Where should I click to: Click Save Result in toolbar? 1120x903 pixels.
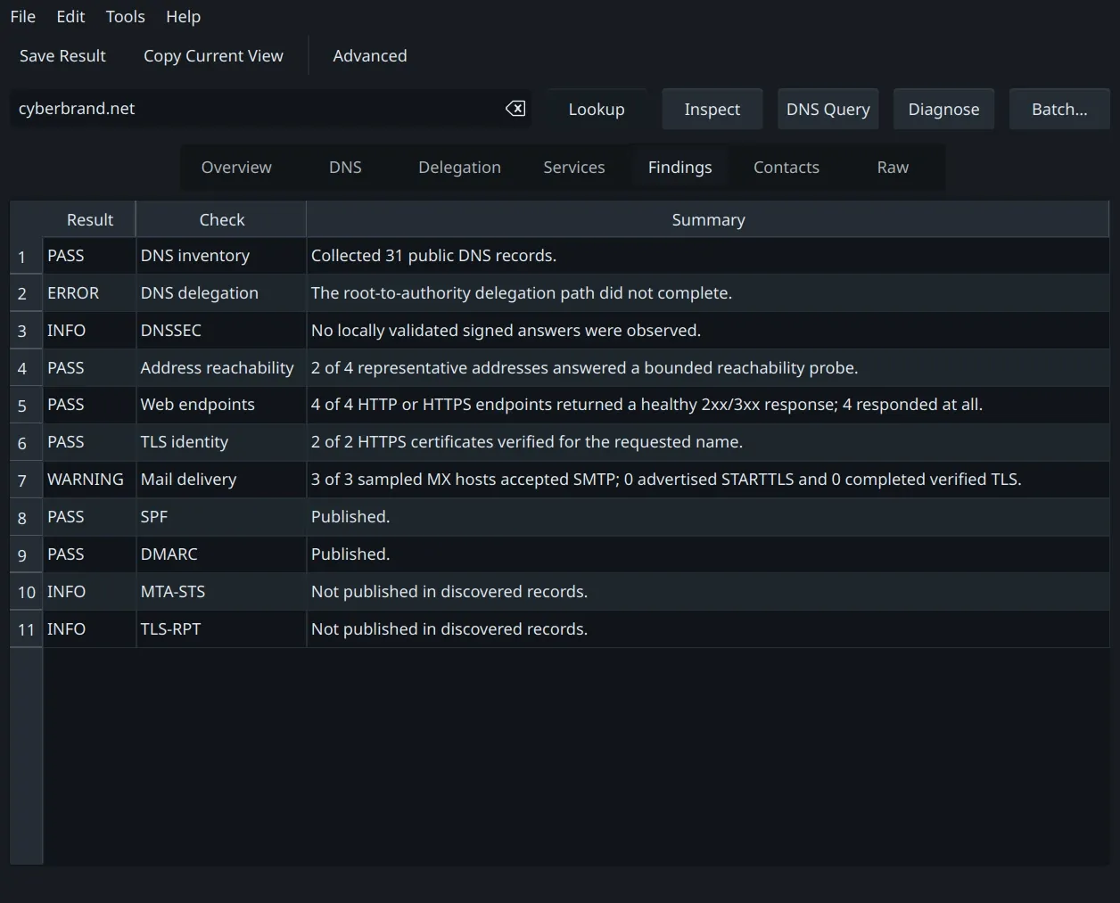click(62, 56)
